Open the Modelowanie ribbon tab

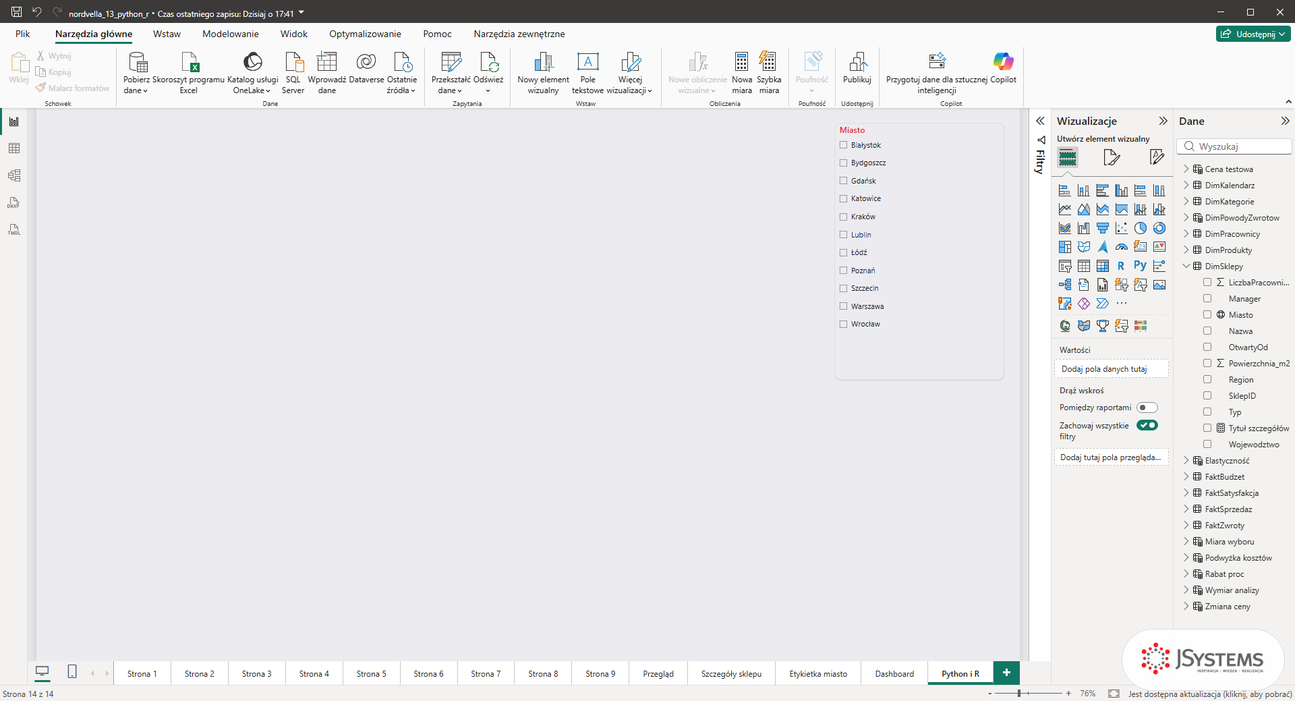pyautogui.click(x=231, y=34)
